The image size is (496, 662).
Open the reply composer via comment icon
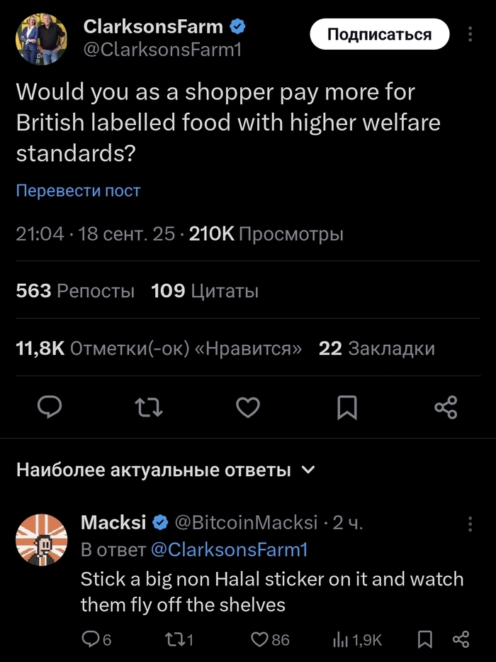tap(49, 407)
